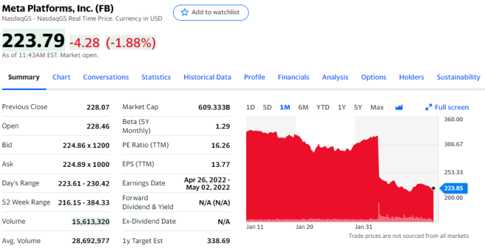The image size is (485, 249).
Task: Click the 52 Week Range value 216.15 - 384.33
Action: click(x=84, y=203)
